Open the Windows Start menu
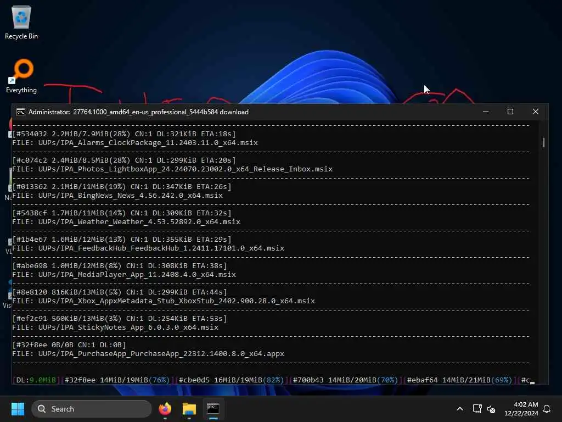This screenshot has width=562, height=422. [18, 409]
